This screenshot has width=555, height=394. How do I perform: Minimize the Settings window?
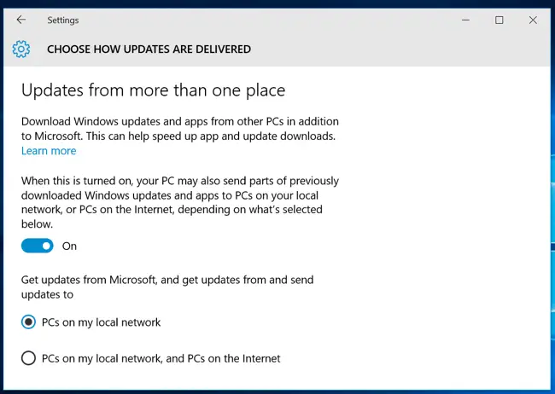click(x=466, y=20)
